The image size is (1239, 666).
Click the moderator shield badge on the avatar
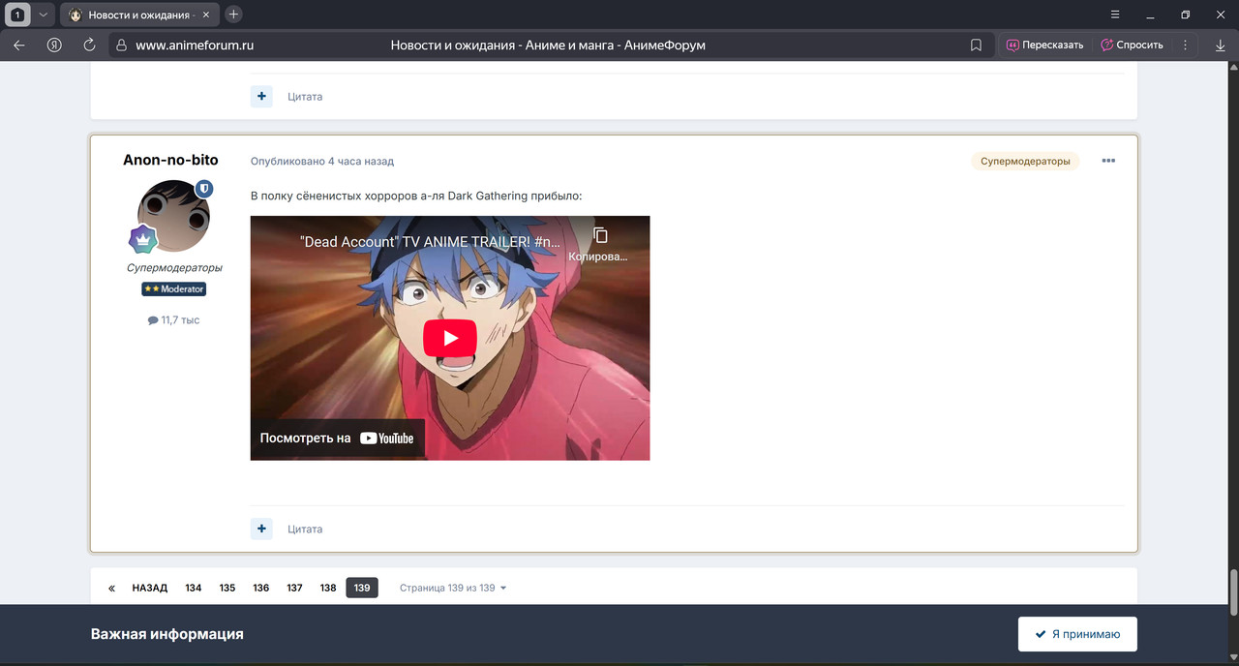coord(204,189)
